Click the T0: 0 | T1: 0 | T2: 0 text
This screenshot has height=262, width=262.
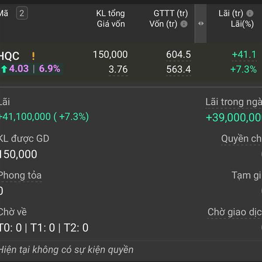pos(44,228)
